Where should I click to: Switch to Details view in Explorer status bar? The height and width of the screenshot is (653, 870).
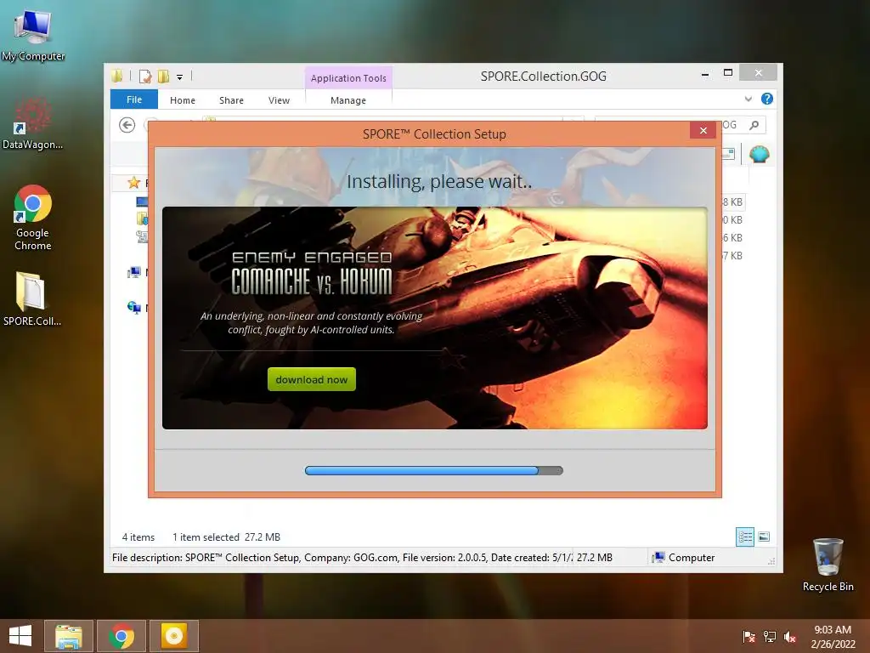click(x=745, y=537)
